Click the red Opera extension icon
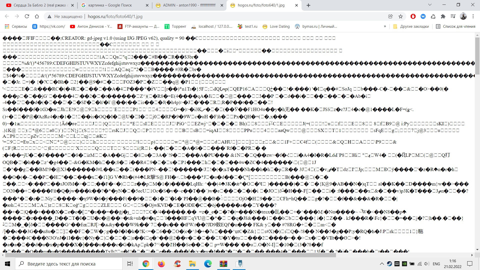This screenshot has height=270, width=480. [x=413, y=16]
